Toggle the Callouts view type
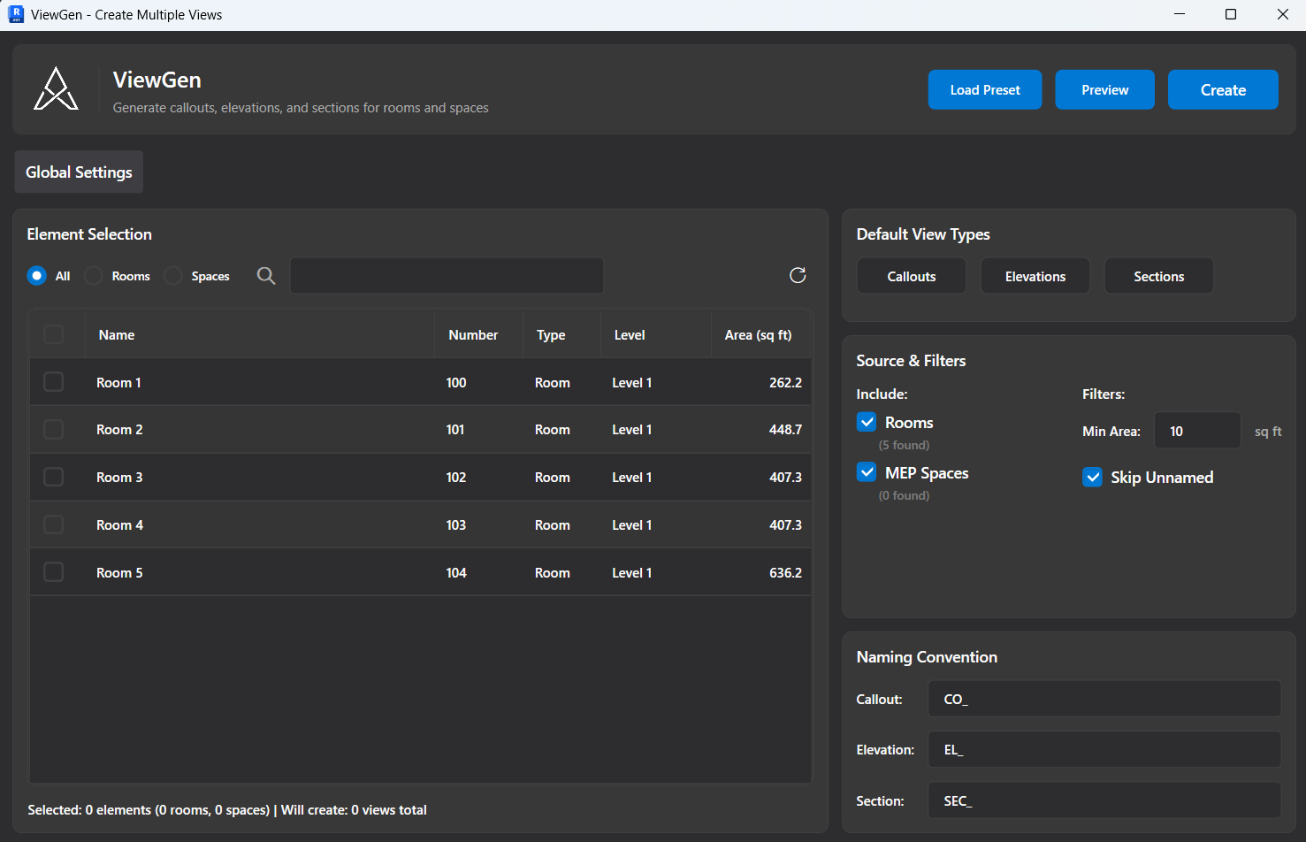Viewport: 1306px width, 842px height. pyautogui.click(x=912, y=277)
